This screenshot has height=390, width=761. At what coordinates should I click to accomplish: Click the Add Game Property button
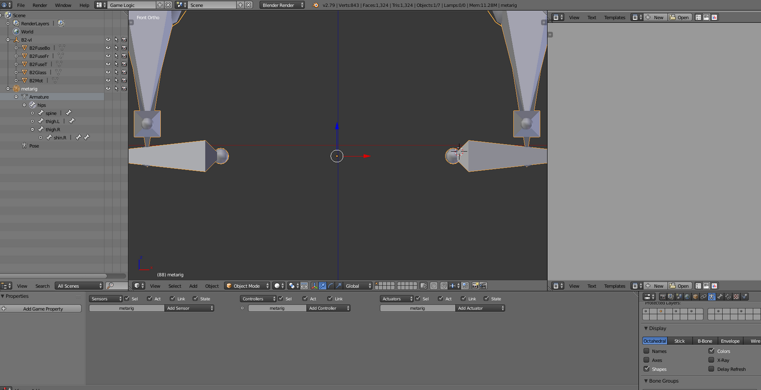(41, 309)
